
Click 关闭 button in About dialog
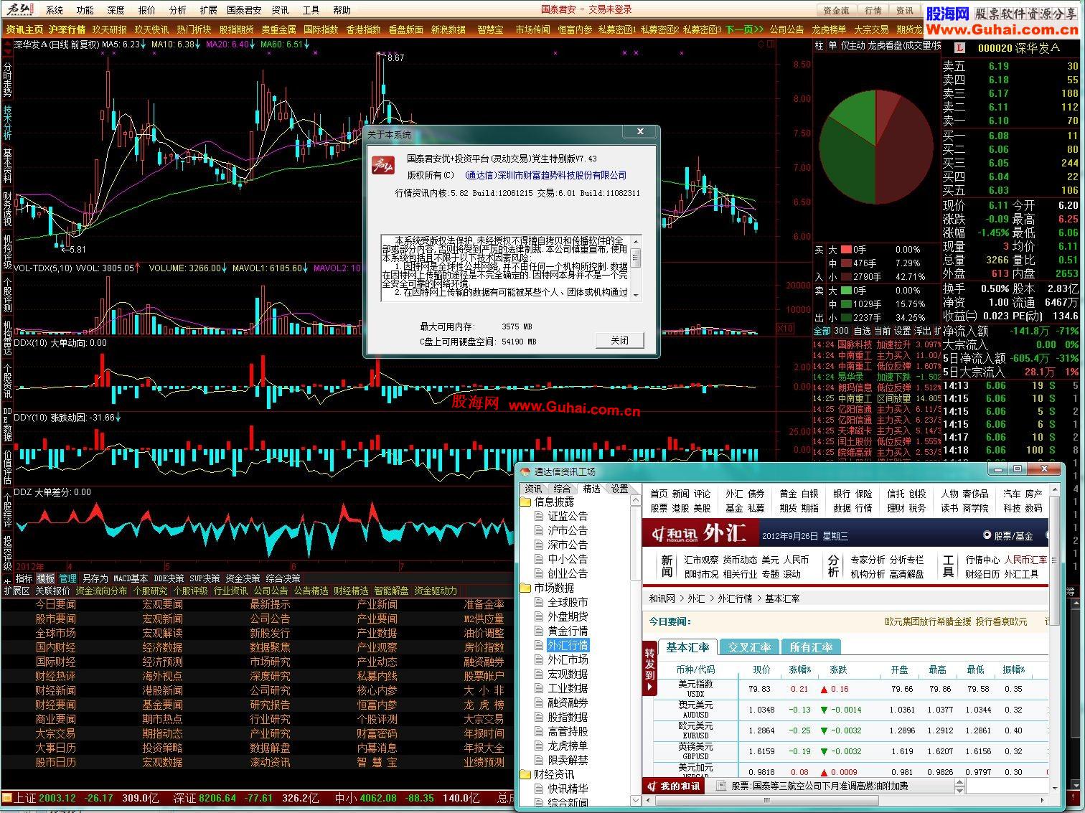click(619, 340)
